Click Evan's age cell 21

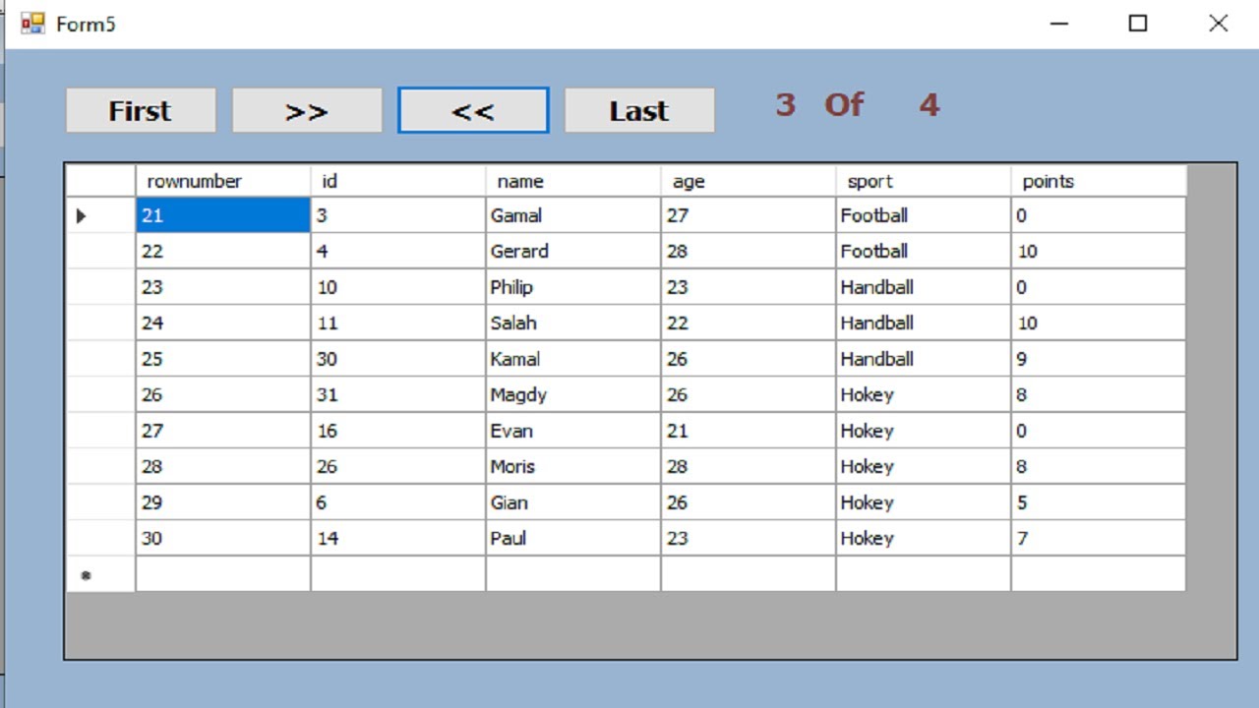coord(749,431)
